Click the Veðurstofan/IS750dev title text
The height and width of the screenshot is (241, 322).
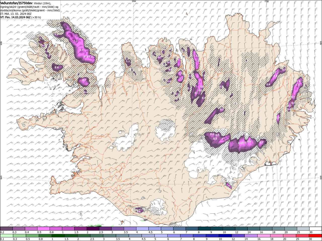16,3
